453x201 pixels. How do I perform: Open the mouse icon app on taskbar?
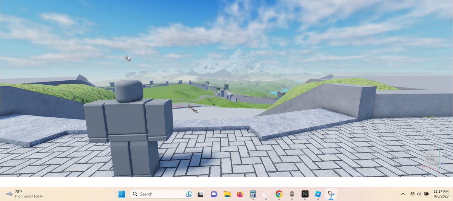[x=292, y=194]
